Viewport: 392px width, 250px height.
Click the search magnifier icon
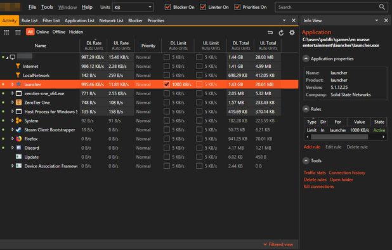click(x=382, y=7)
